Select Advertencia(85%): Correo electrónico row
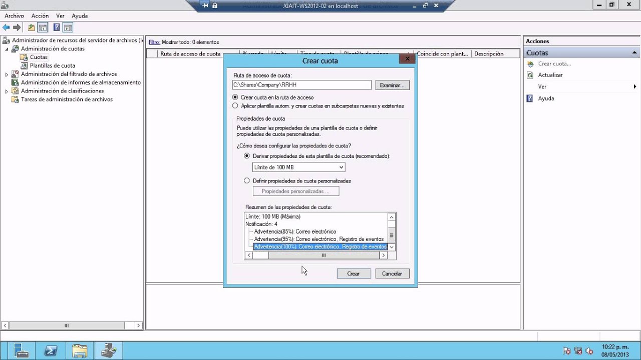641x360 pixels. [295, 231]
